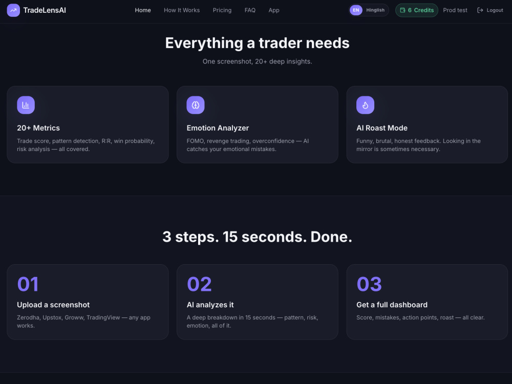Select the 'AI analyzes it' step title

point(210,305)
